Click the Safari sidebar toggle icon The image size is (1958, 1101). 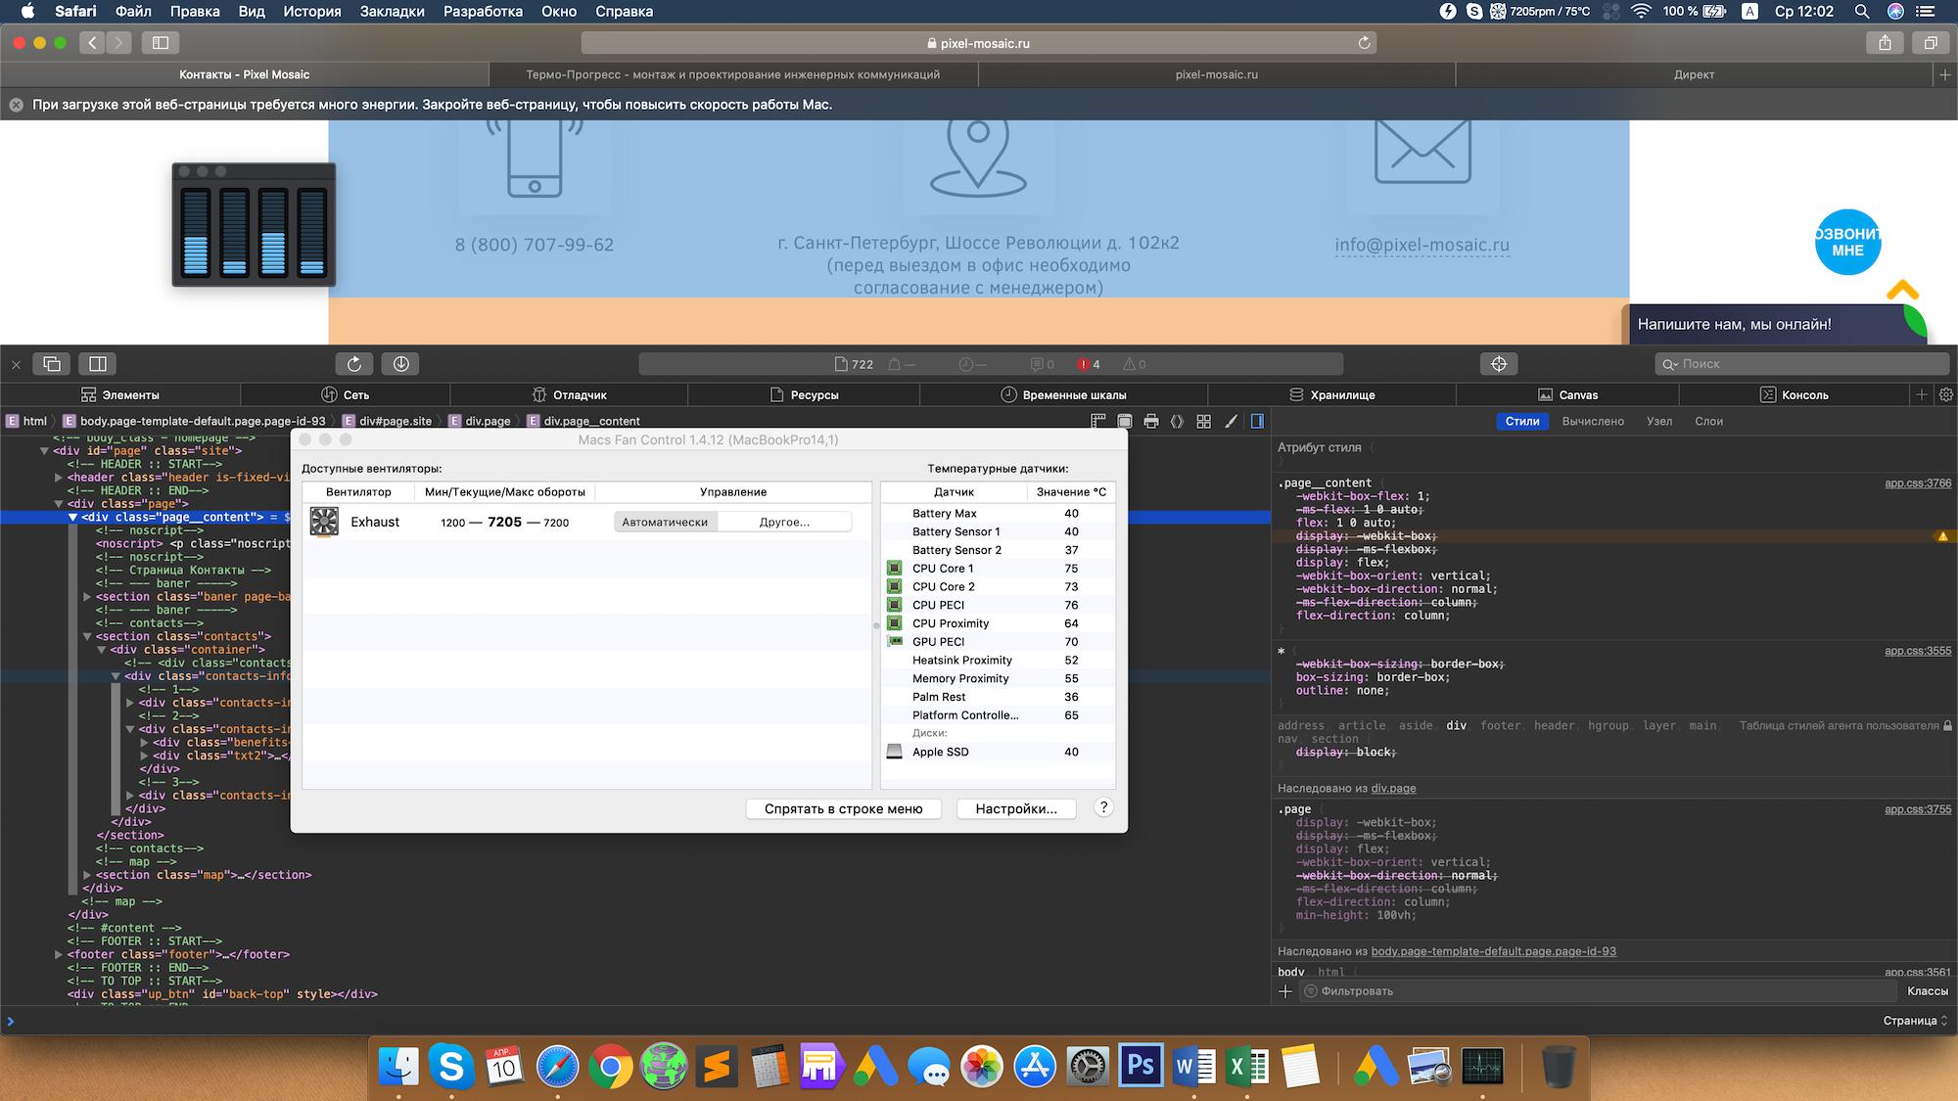pos(161,43)
